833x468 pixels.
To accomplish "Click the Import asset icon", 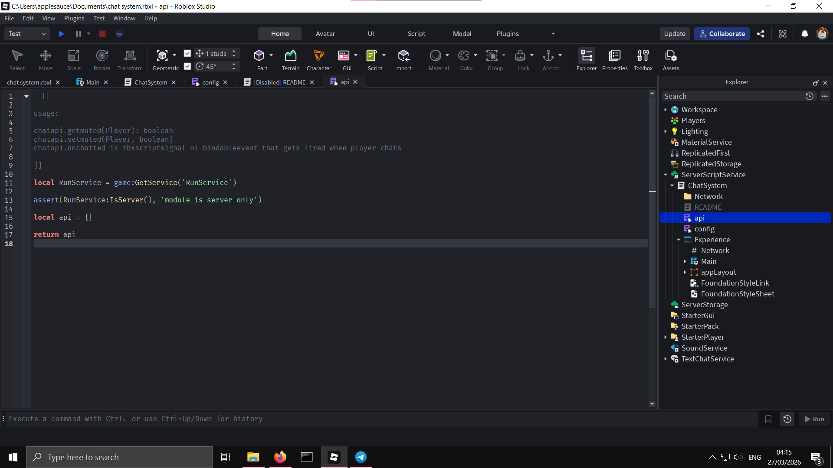I will click(x=403, y=59).
